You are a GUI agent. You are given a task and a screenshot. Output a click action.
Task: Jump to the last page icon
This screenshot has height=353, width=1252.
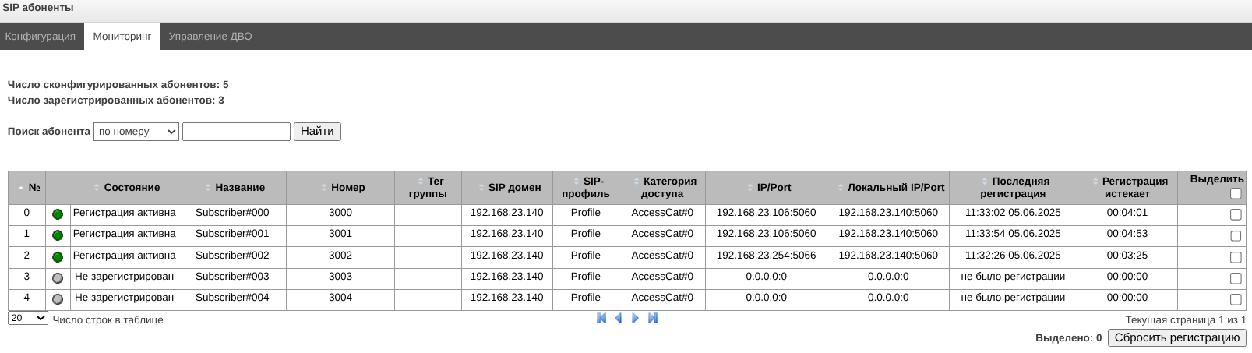coord(653,318)
